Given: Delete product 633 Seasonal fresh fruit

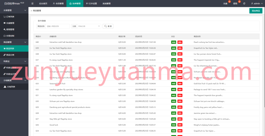Looking at the screenshot, I should 180,83.
